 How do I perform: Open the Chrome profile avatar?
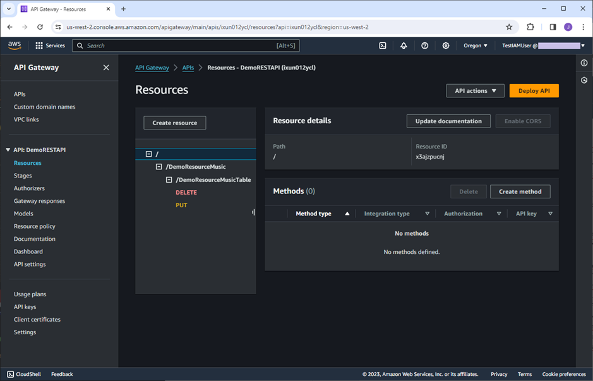coord(568,27)
